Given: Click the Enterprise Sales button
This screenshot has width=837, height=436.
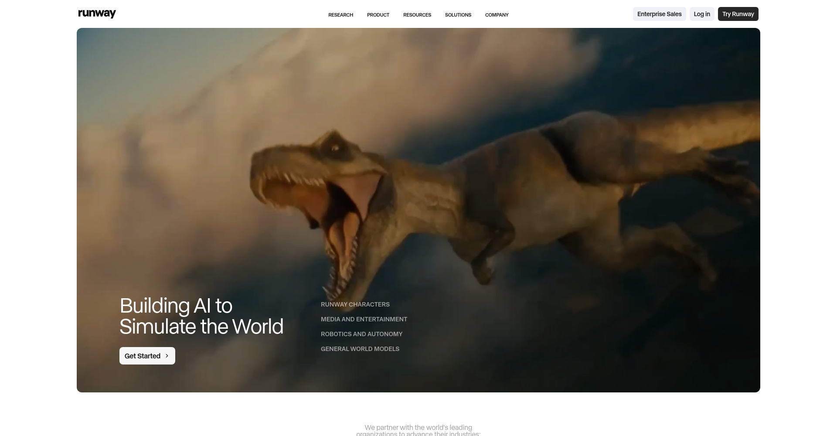Looking at the screenshot, I should (659, 14).
